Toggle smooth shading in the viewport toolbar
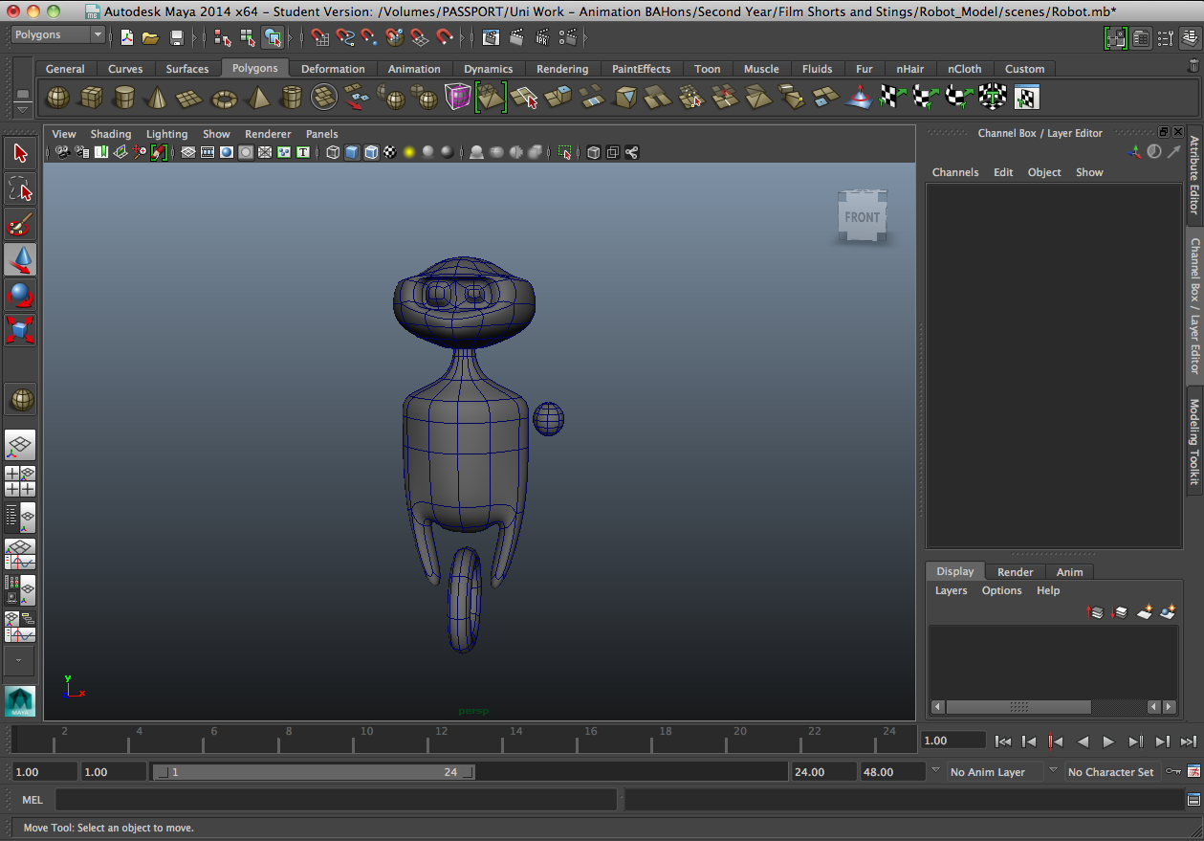The width and height of the screenshot is (1204, 841). tap(352, 152)
